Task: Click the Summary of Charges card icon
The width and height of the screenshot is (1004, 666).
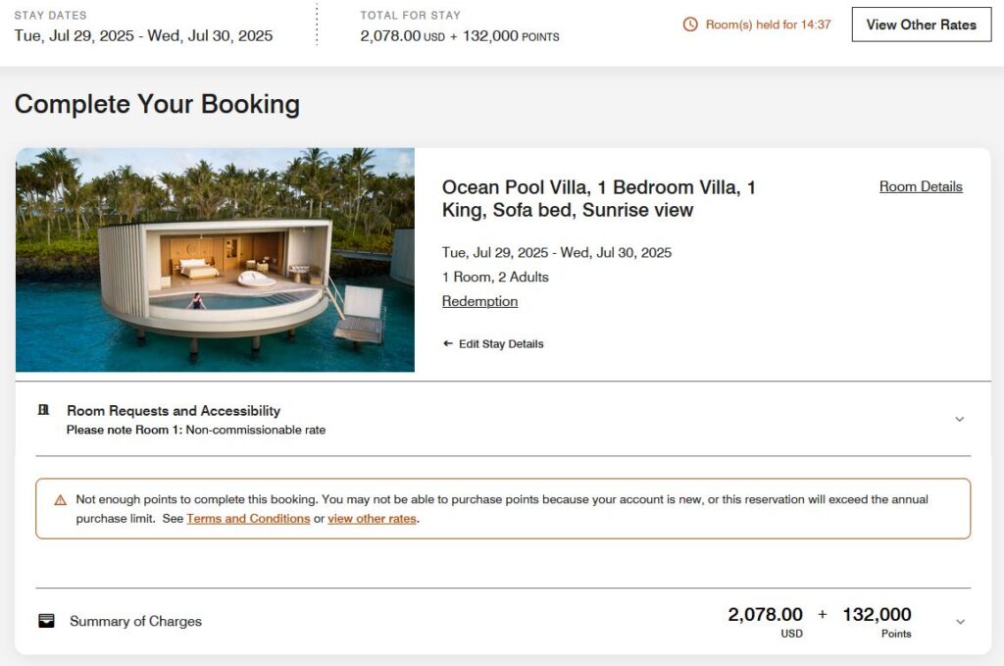Action: (46, 621)
